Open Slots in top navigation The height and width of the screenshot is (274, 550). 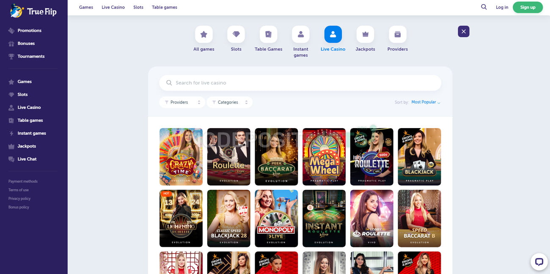tap(138, 7)
